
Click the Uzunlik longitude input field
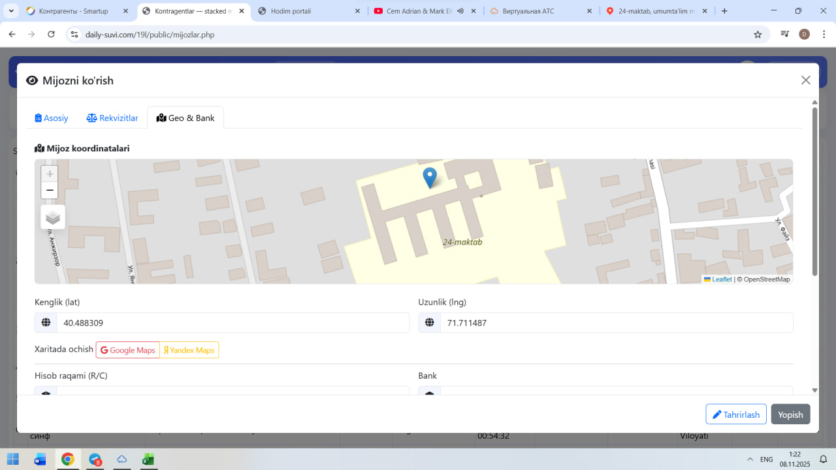pyautogui.click(x=616, y=323)
